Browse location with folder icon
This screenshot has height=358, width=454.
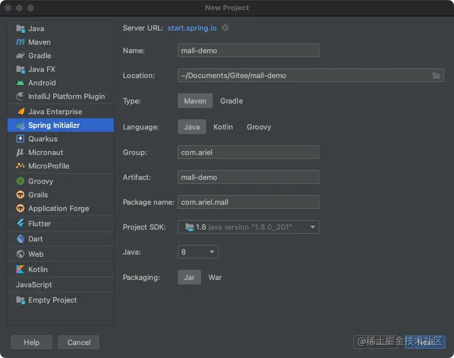(436, 75)
